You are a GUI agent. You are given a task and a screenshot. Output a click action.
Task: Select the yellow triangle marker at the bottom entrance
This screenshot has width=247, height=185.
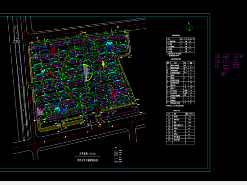pos(100,124)
